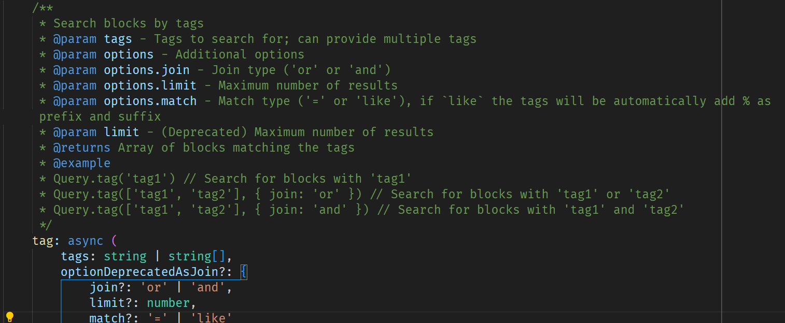This screenshot has height=323, width=785.
Task: Click the 'and' string on the join?: line
Action: pyautogui.click(x=208, y=287)
